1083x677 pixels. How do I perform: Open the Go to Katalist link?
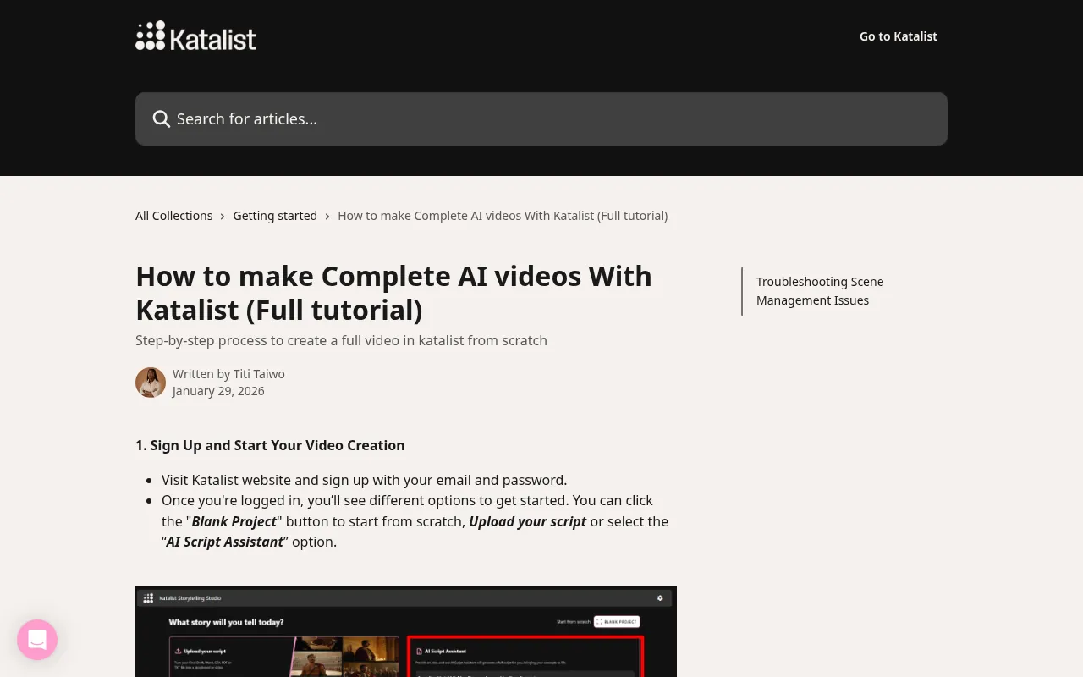899,36
